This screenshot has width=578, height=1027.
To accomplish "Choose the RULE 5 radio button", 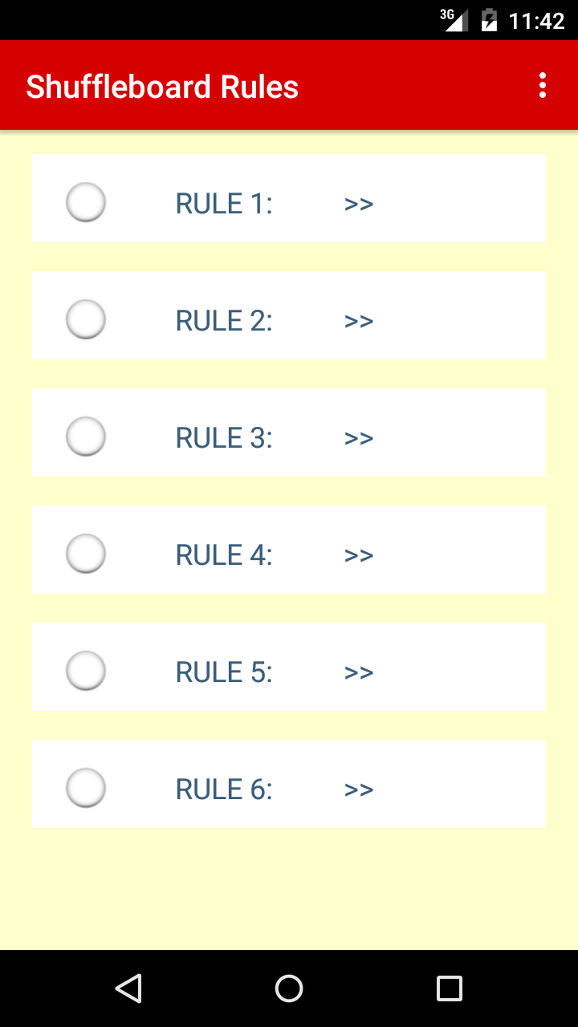I will [86, 671].
